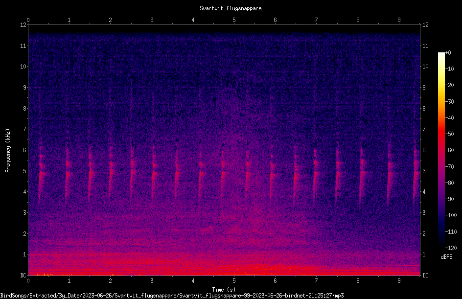Click the "12" tick on the right frequency axis

click(x=425, y=25)
